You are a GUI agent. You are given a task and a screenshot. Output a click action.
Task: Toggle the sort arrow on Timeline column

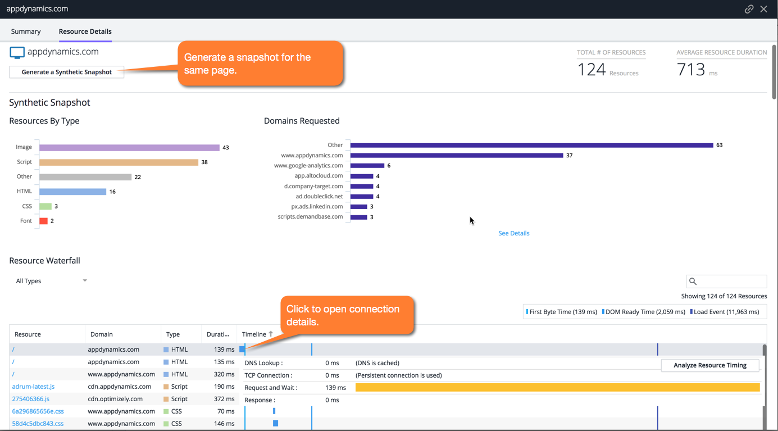pyautogui.click(x=271, y=334)
